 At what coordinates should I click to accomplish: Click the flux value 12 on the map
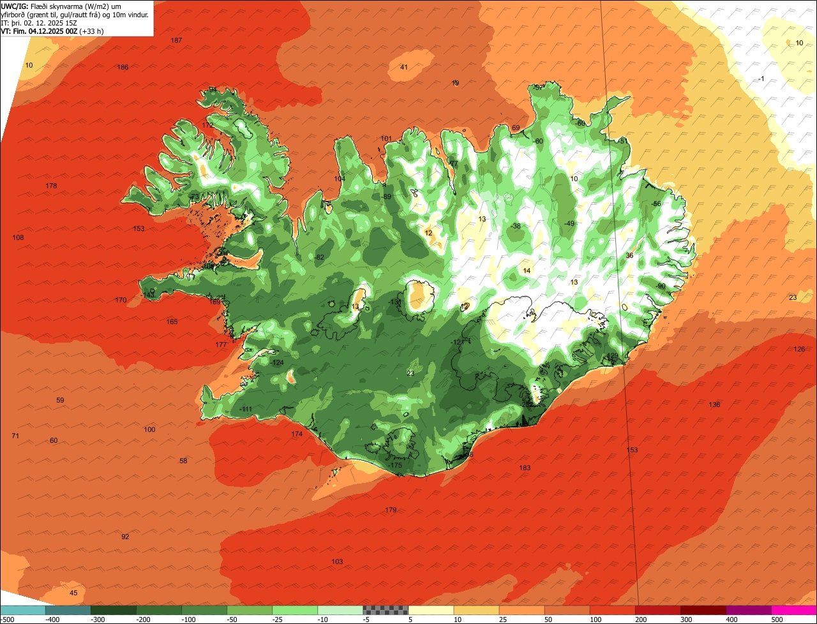click(428, 234)
